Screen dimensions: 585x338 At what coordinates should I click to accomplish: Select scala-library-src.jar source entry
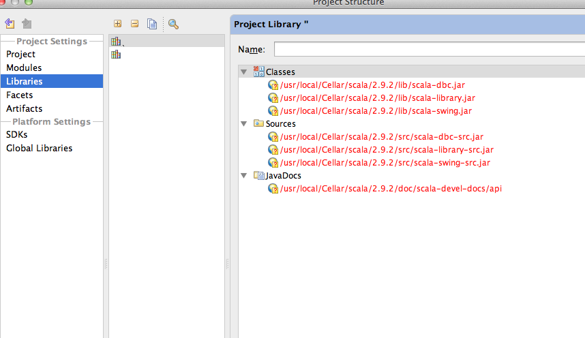point(387,150)
